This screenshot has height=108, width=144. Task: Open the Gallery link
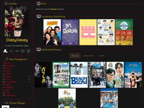click(x=8, y=74)
